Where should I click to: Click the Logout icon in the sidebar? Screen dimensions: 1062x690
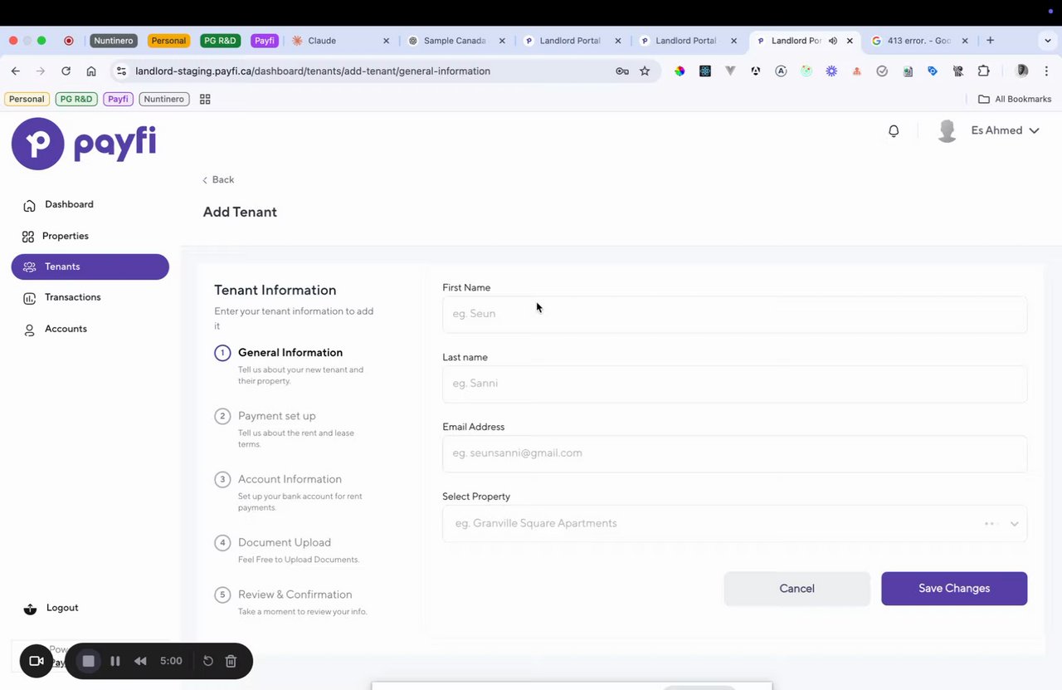click(x=31, y=609)
